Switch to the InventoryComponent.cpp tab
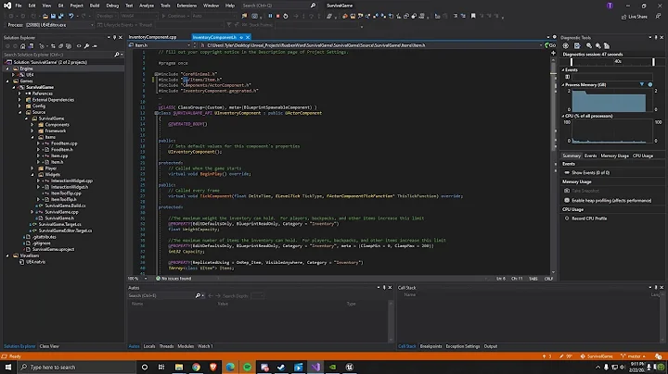This screenshot has width=668, height=374. click(152, 37)
